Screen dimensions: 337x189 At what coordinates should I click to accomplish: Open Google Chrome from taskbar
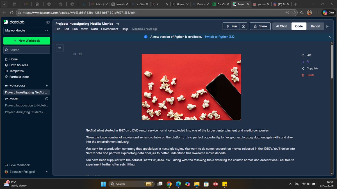169,184
